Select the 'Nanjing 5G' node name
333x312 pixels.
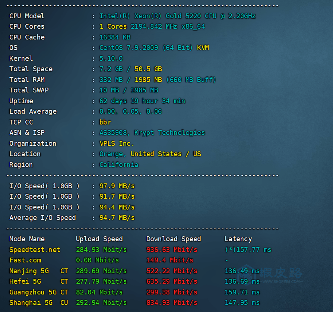[x=29, y=271]
